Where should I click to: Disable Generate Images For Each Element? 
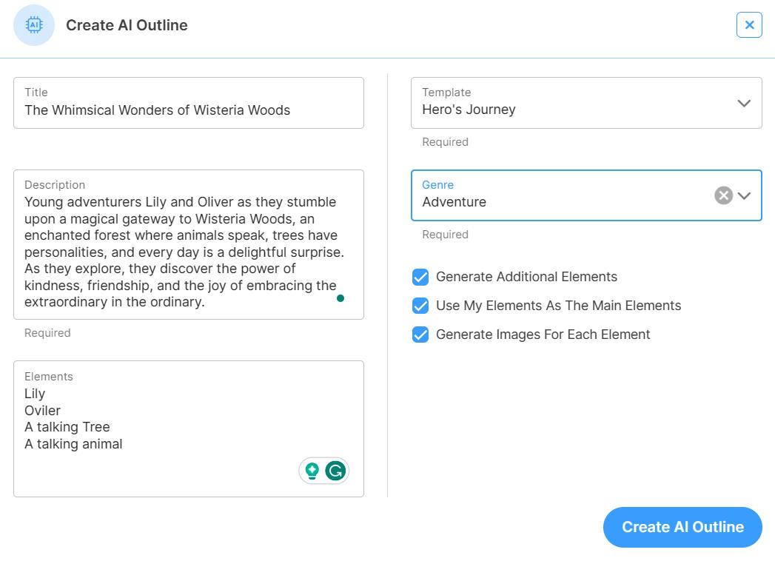420,335
